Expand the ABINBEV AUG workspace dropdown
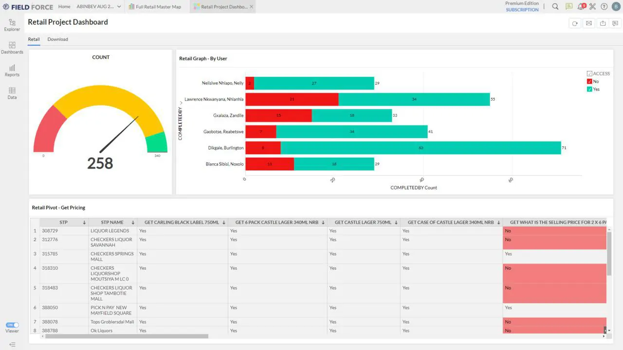Screen dimensions: 623x350 pos(119,7)
